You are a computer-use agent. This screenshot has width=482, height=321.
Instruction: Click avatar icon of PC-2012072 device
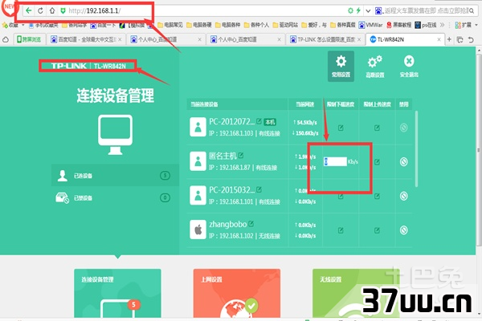[198, 127]
